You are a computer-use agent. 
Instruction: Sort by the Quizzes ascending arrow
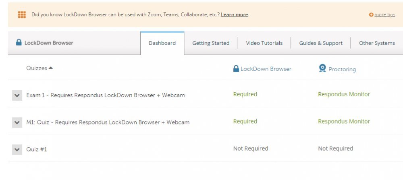click(x=51, y=68)
